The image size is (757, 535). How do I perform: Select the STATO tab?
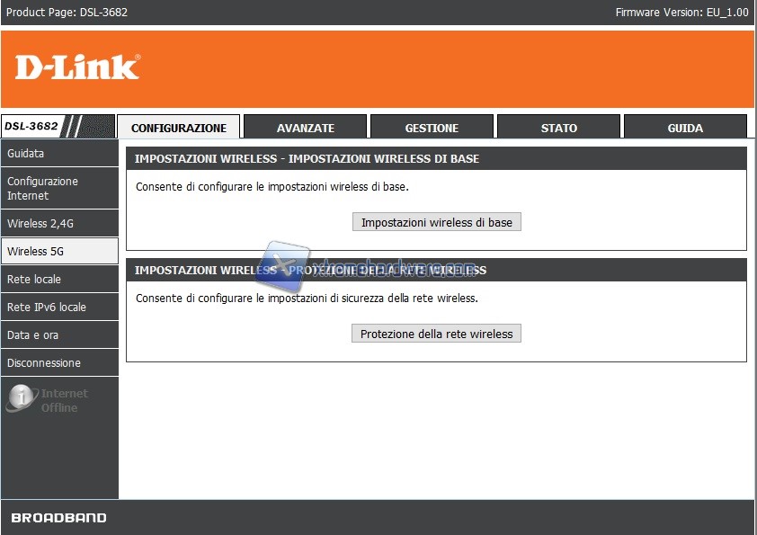point(558,128)
